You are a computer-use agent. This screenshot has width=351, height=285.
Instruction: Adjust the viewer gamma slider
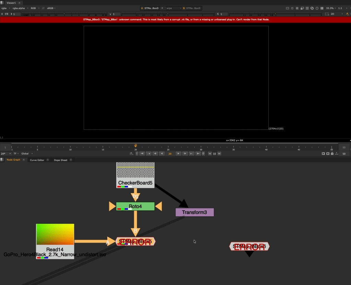pos(168,14)
